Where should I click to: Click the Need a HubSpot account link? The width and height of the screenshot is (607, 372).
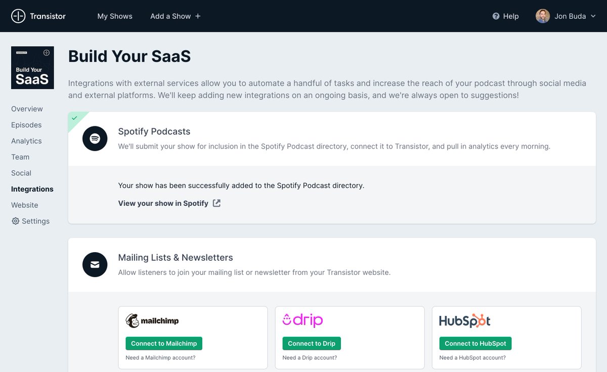tap(472, 358)
